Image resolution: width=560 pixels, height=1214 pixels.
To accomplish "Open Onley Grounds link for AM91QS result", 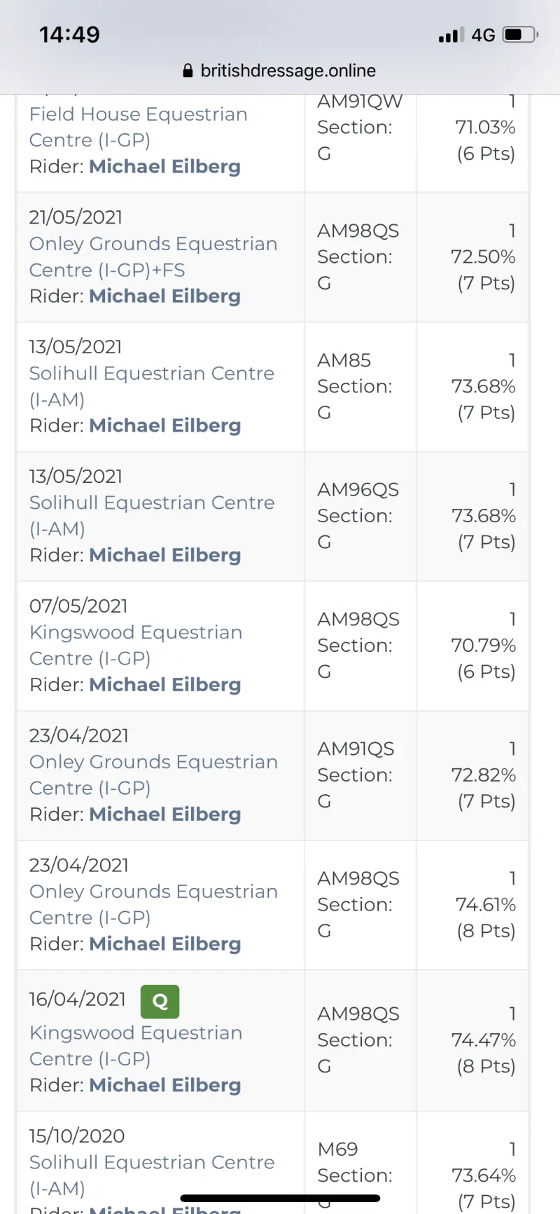I will 153,775.
